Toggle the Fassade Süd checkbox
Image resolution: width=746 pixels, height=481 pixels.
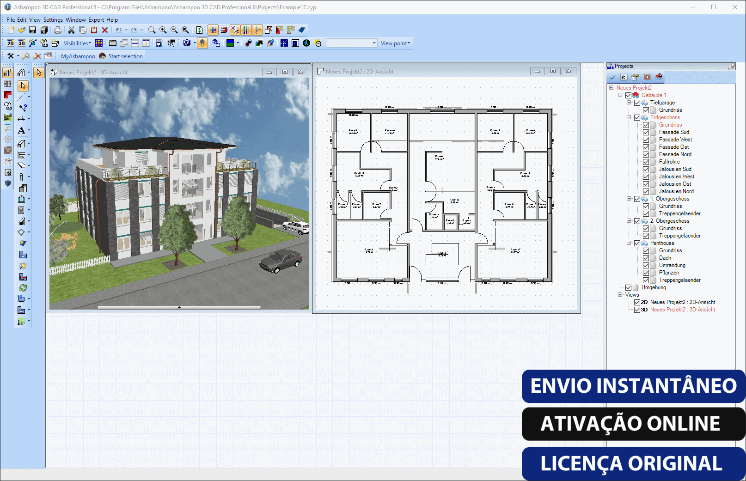646,132
